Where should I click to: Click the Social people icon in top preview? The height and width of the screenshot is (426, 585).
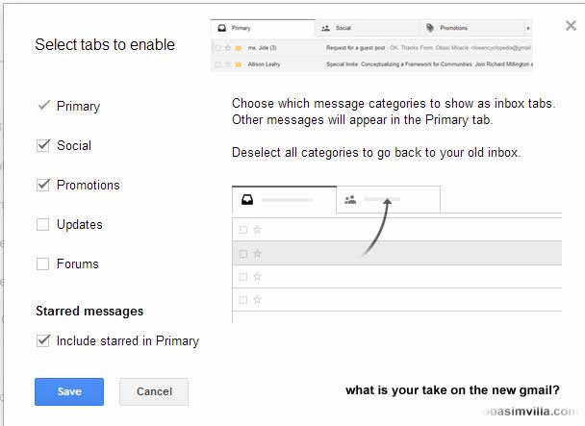(x=326, y=29)
